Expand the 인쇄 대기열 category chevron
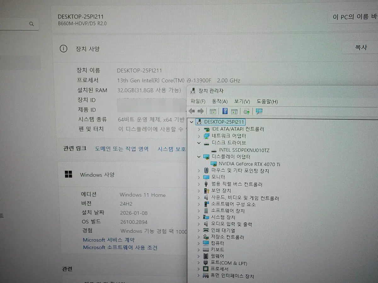Viewport: 378px width, 283px height. [198, 230]
